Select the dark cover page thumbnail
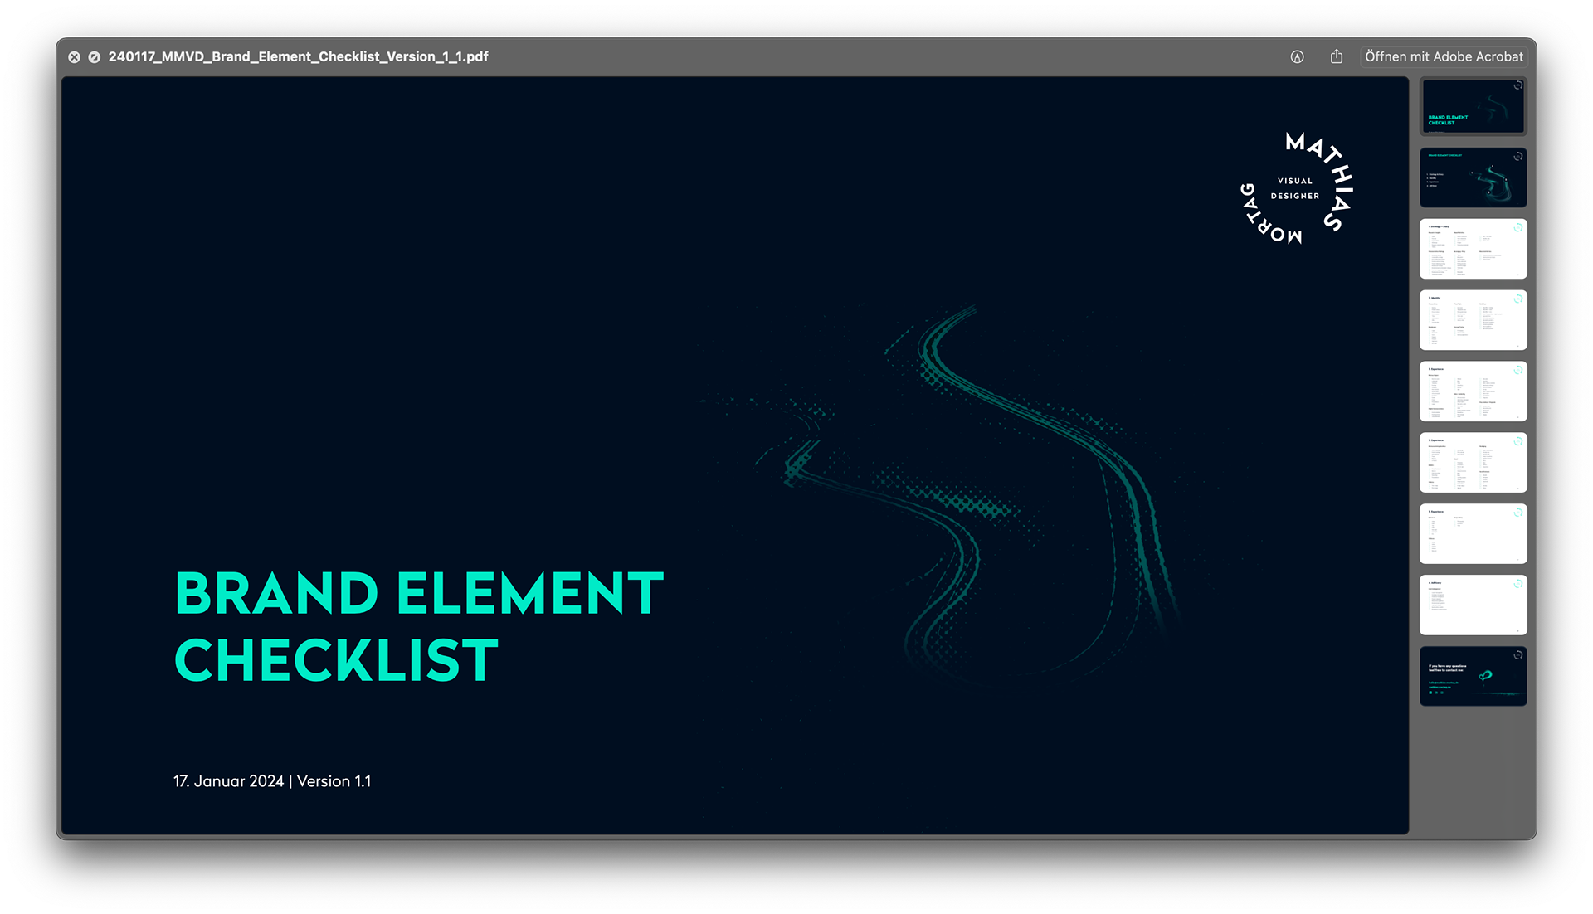 (1473, 106)
